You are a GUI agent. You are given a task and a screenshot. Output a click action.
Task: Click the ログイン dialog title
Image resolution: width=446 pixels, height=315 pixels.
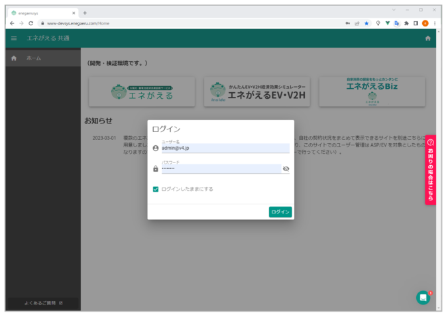click(x=166, y=129)
